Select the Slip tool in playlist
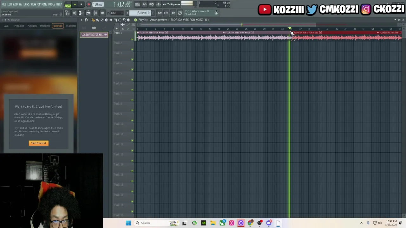406x228 pixels. (x=111, y=20)
